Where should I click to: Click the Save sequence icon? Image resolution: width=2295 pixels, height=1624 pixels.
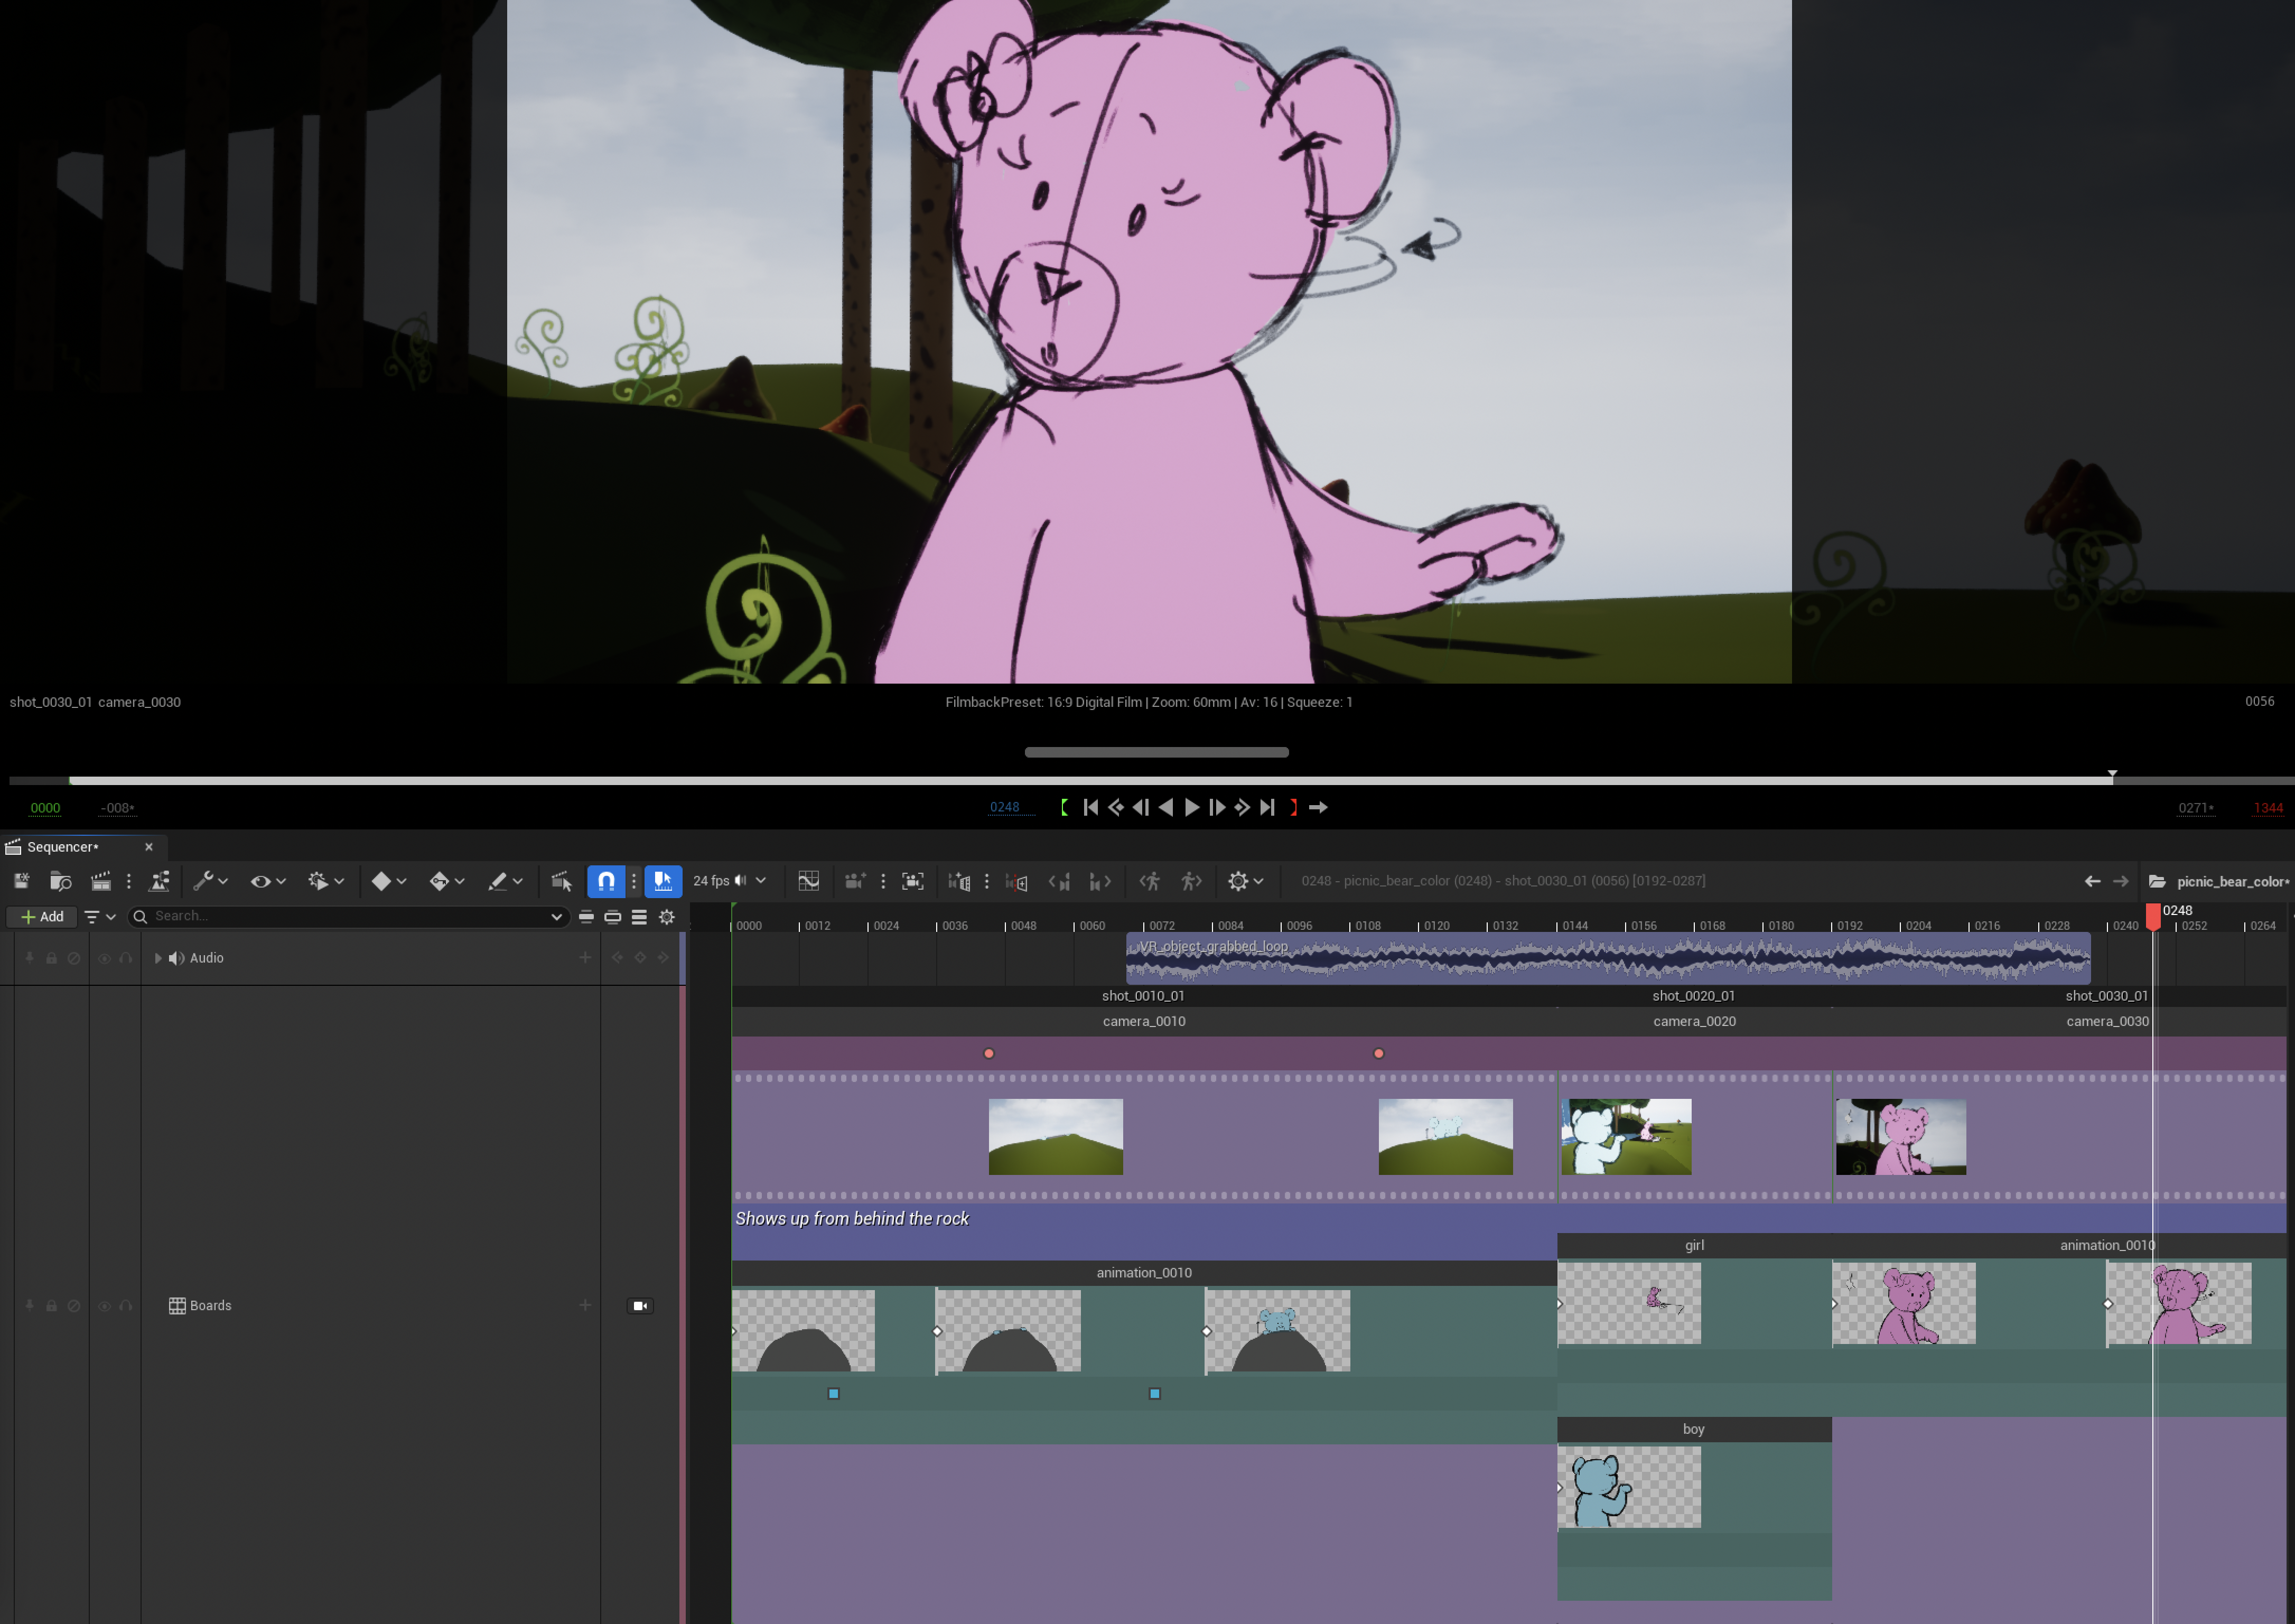(x=21, y=881)
